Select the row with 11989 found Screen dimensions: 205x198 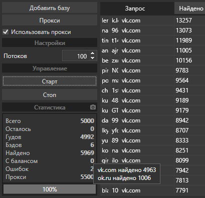click(152, 40)
